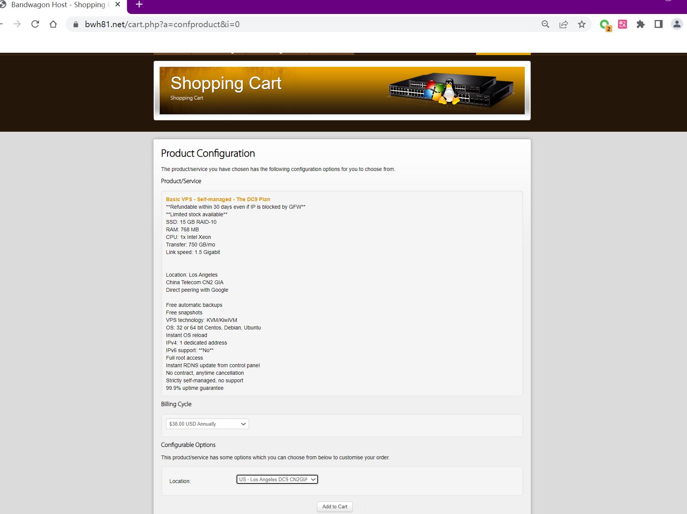Click the 'Strictly self-managed, no support' line
The width and height of the screenshot is (687, 514).
[x=204, y=380]
